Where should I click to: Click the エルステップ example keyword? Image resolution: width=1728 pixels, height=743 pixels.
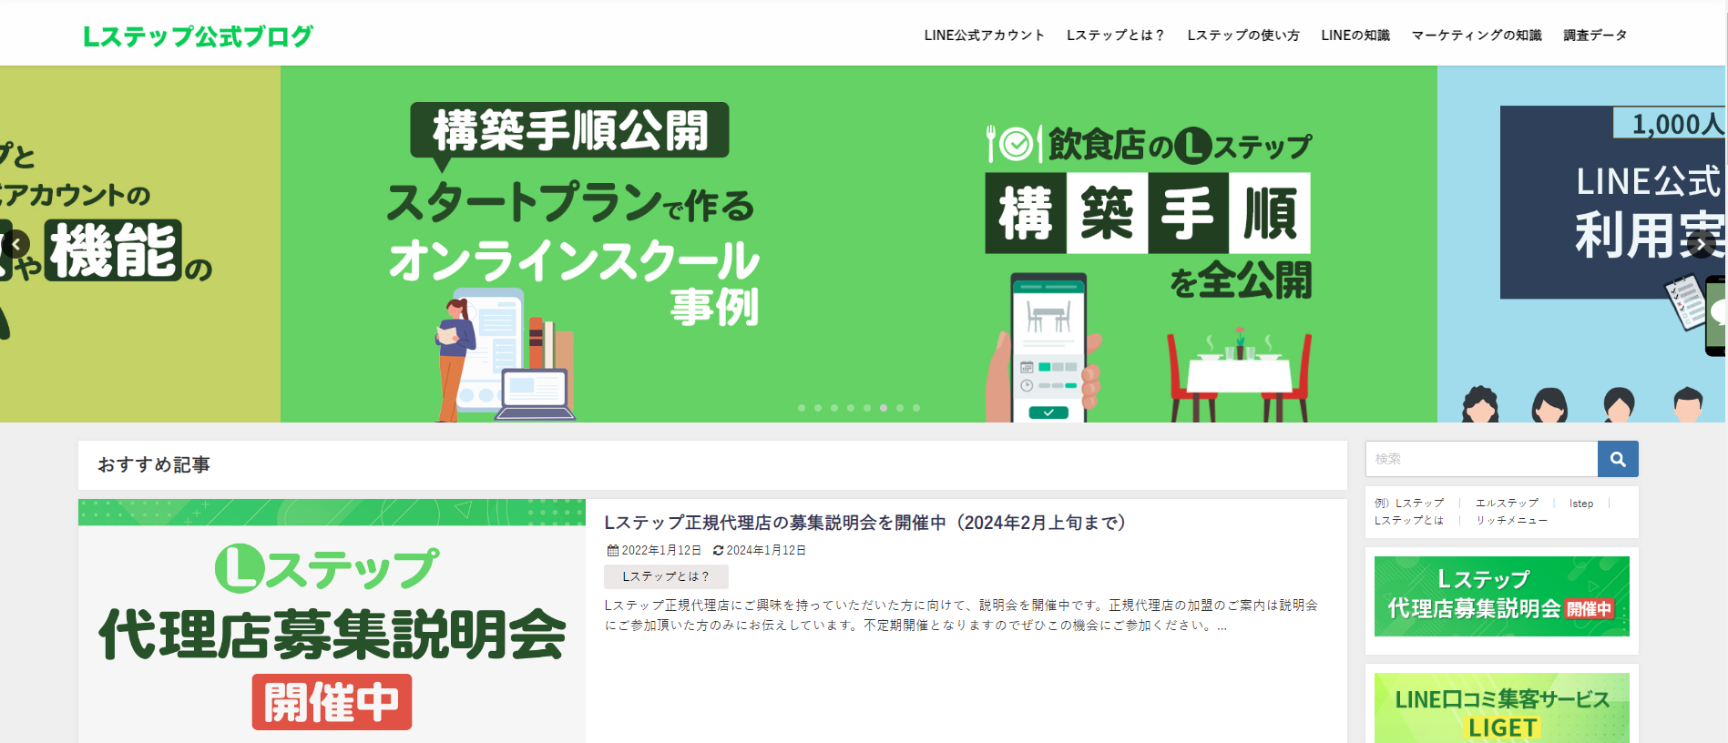pos(1507,503)
